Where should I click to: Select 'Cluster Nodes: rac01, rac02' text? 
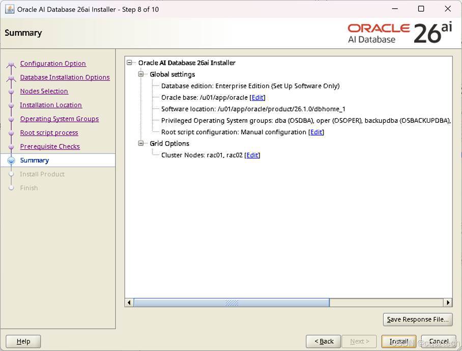[202, 155]
